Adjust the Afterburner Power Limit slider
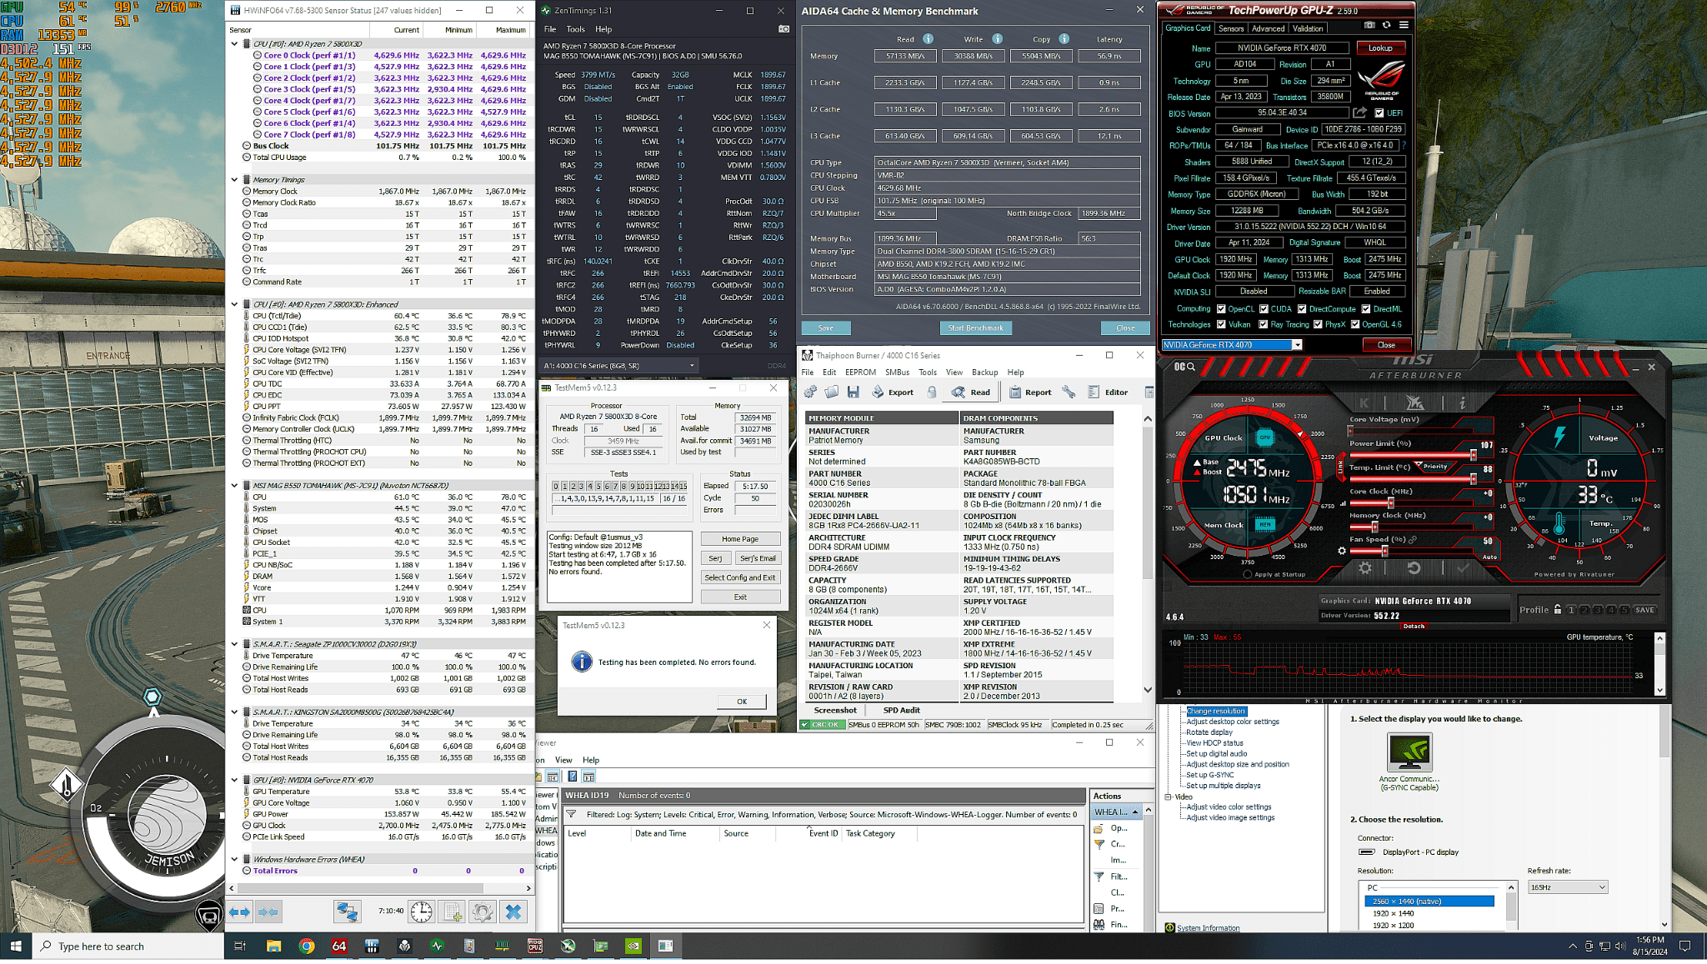The width and height of the screenshot is (1707, 964). 1473,455
